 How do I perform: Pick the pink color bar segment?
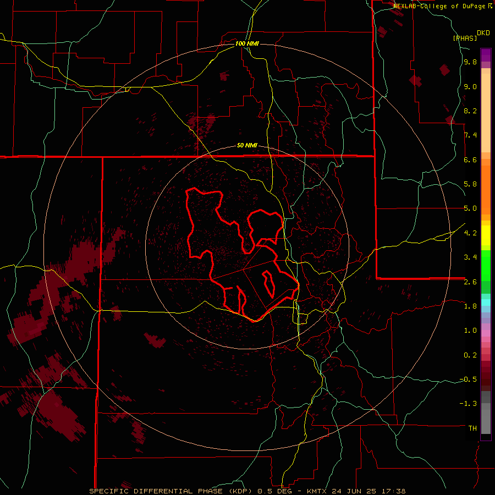point(486,333)
